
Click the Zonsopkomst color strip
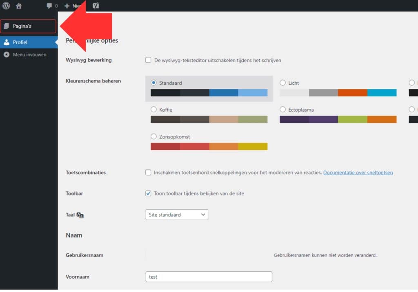(x=209, y=145)
